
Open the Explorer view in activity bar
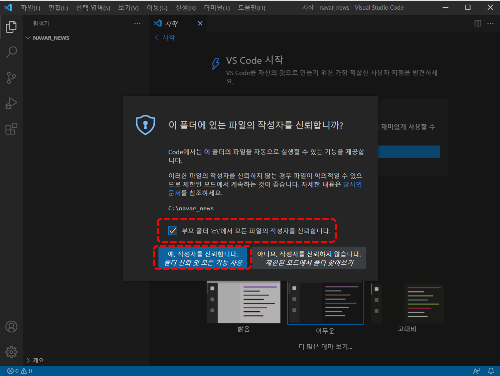tap(11, 27)
